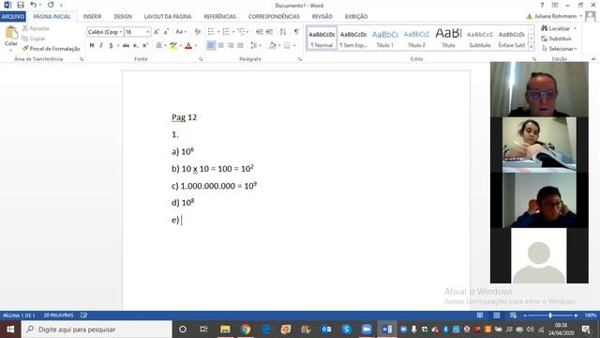The width and height of the screenshot is (600, 338).
Task: Click the line spacing icon
Action: pos(254,46)
